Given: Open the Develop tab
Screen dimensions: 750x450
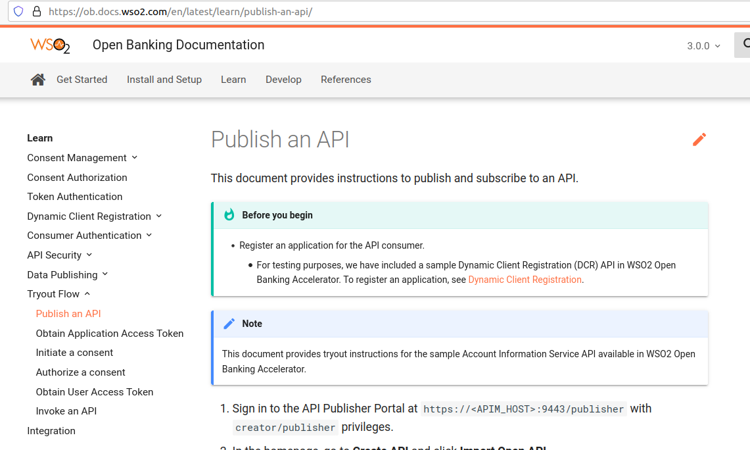Looking at the screenshot, I should pyautogui.click(x=283, y=80).
